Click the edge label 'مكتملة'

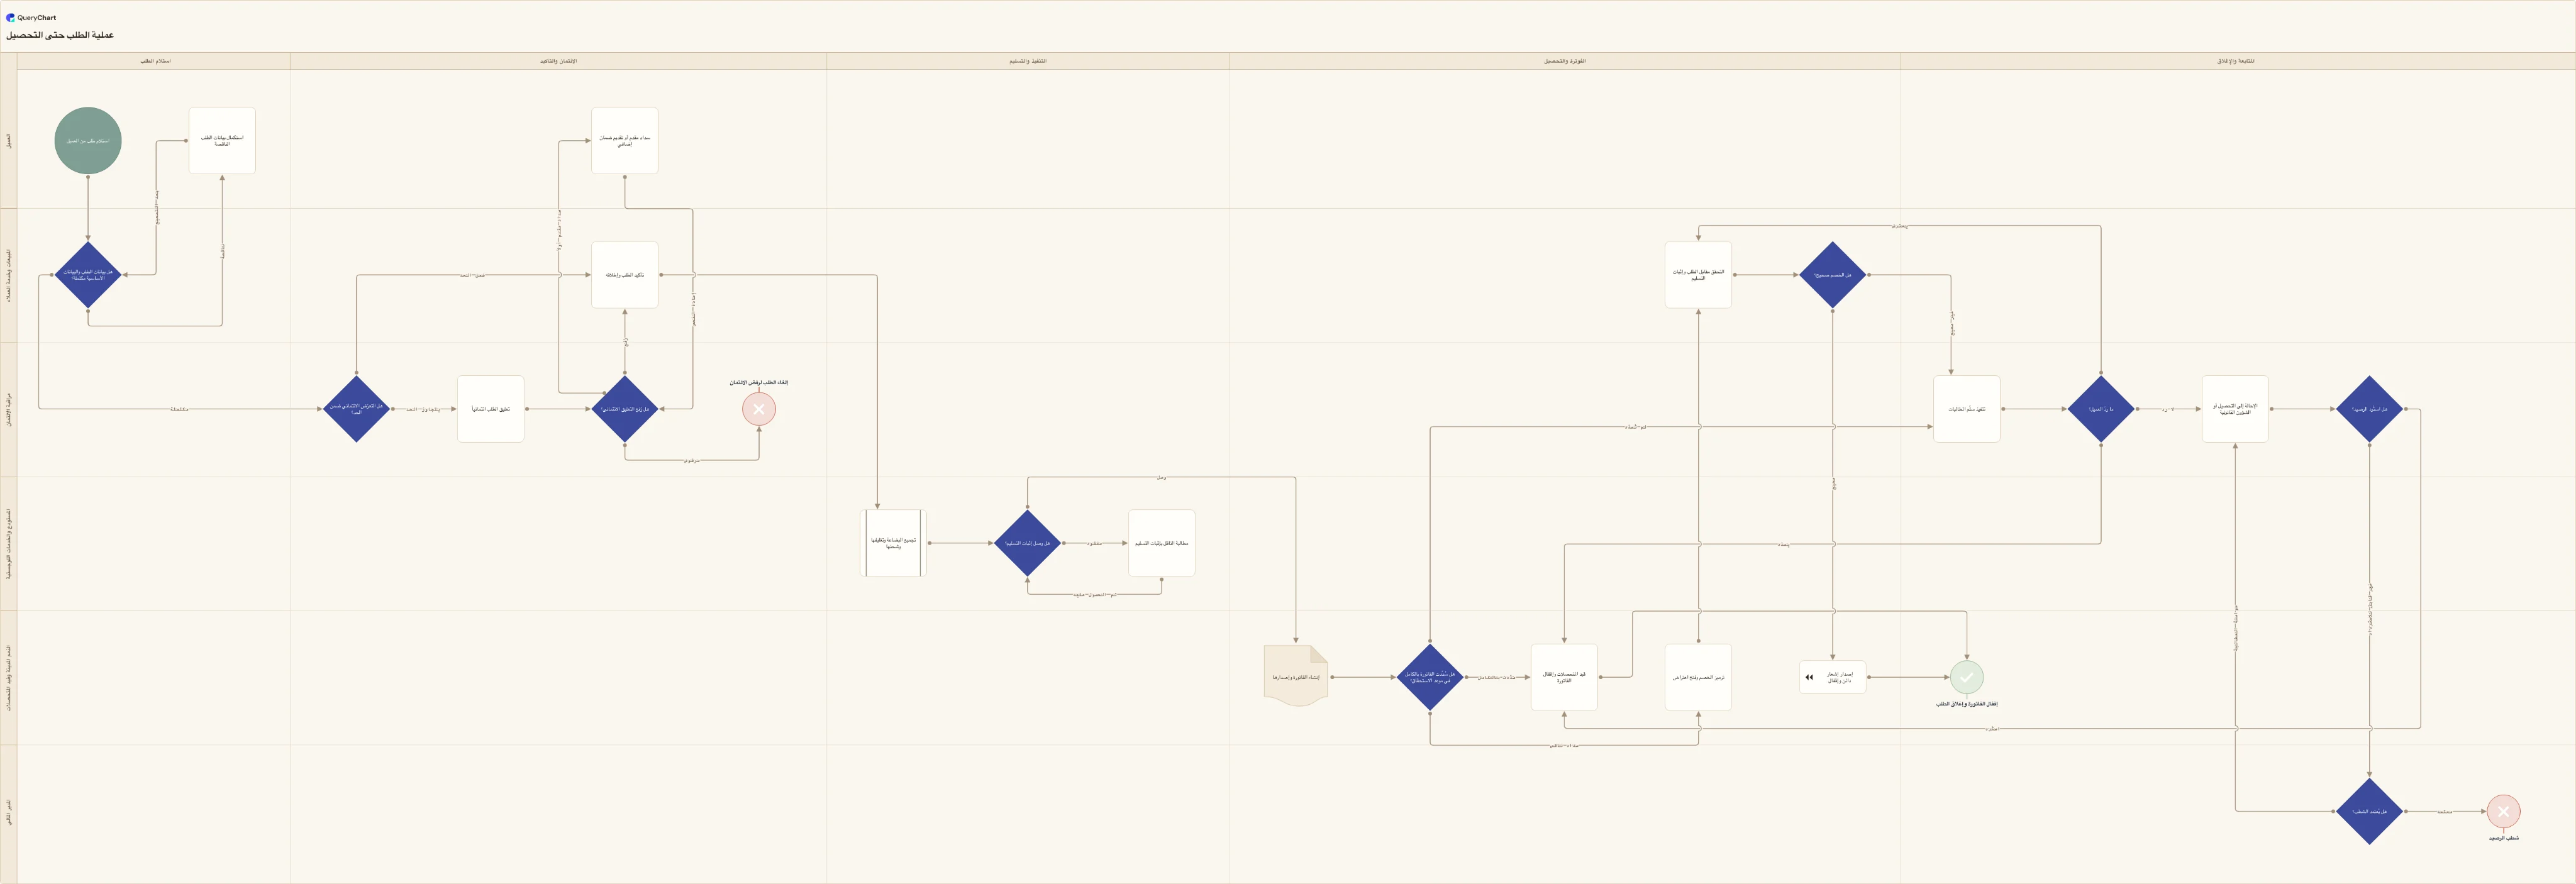pos(179,409)
